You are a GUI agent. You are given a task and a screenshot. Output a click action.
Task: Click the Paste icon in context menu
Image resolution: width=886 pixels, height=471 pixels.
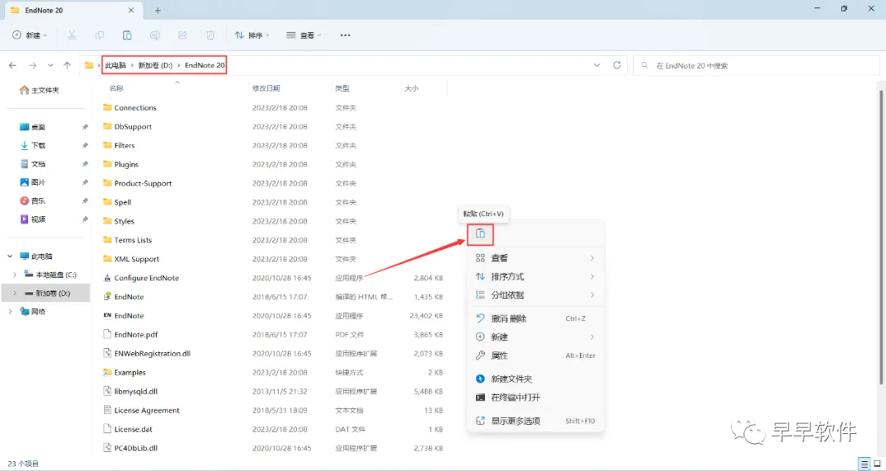point(480,233)
